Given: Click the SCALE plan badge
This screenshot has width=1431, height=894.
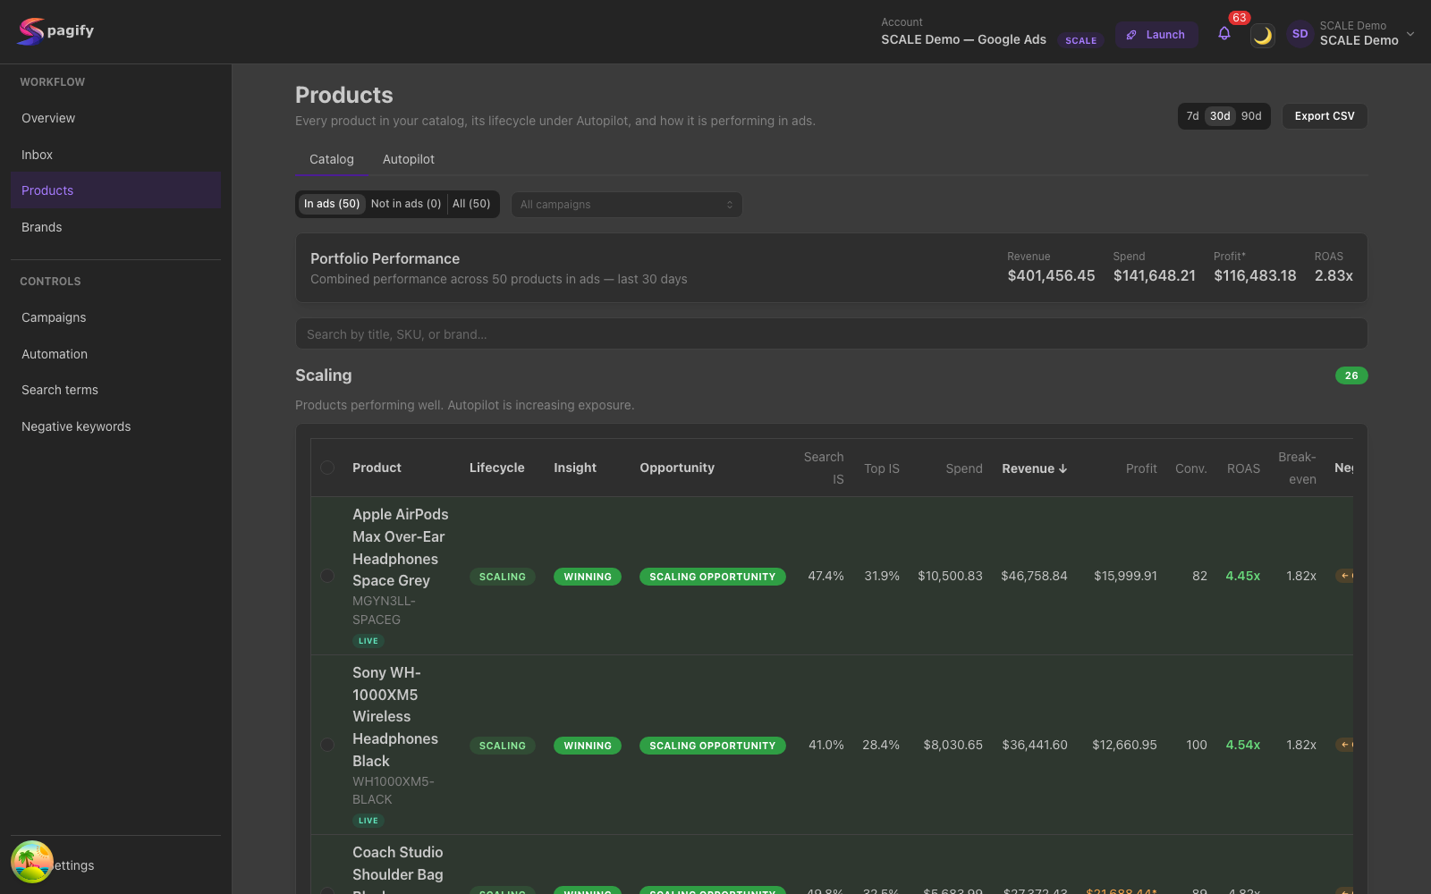Looking at the screenshot, I should tap(1080, 40).
